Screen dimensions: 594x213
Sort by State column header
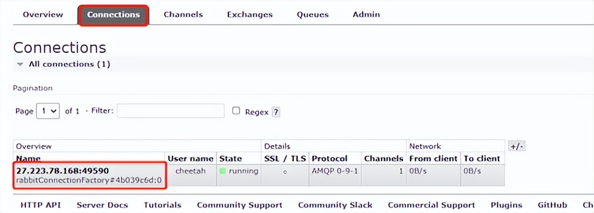coord(231,158)
